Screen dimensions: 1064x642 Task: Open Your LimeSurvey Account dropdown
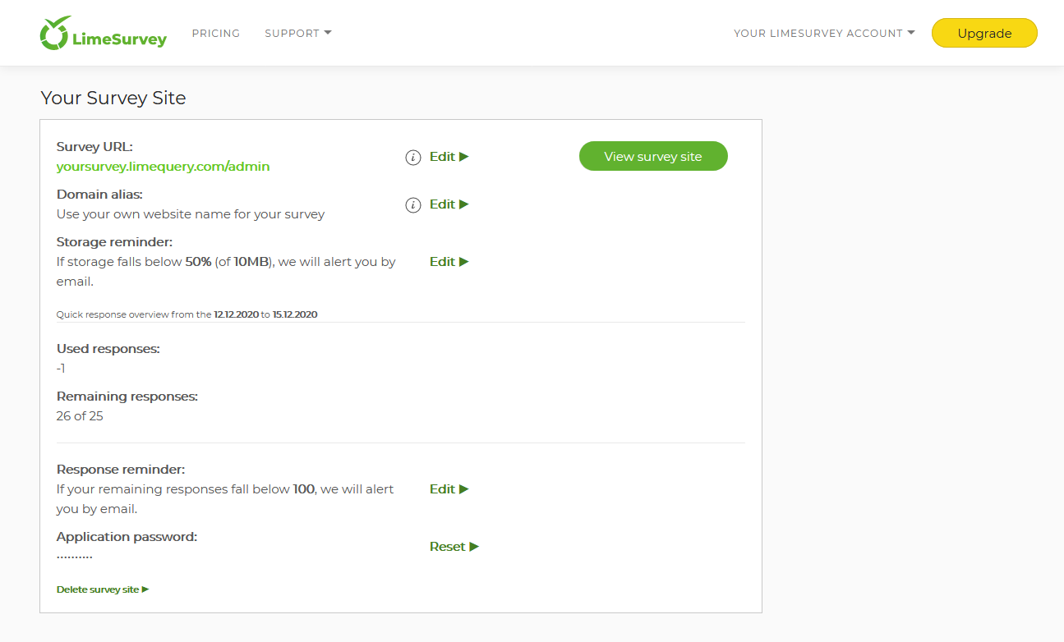(824, 34)
